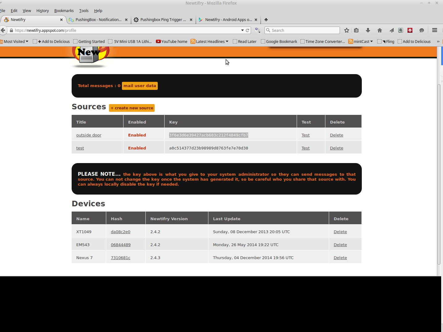This screenshot has width=443, height=332.
Task: Send a Test for outside door source
Action: click(306, 135)
